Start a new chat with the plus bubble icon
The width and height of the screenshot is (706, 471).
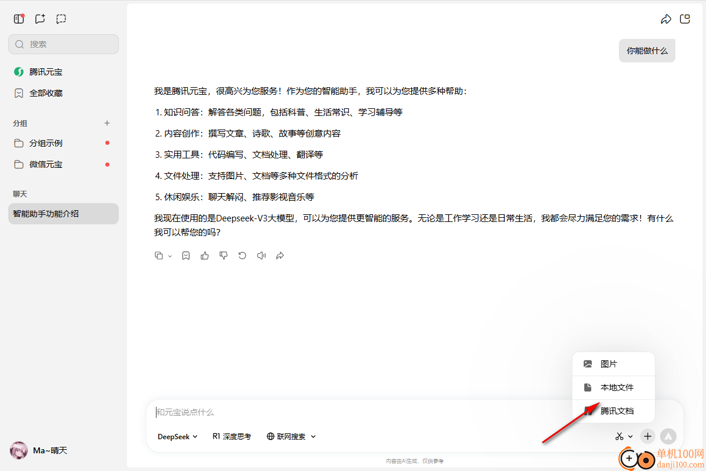click(x=40, y=19)
